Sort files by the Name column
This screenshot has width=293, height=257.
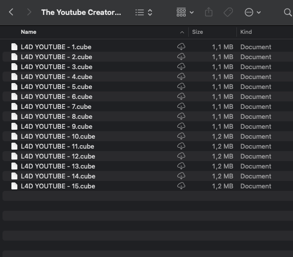click(x=29, y=32)
